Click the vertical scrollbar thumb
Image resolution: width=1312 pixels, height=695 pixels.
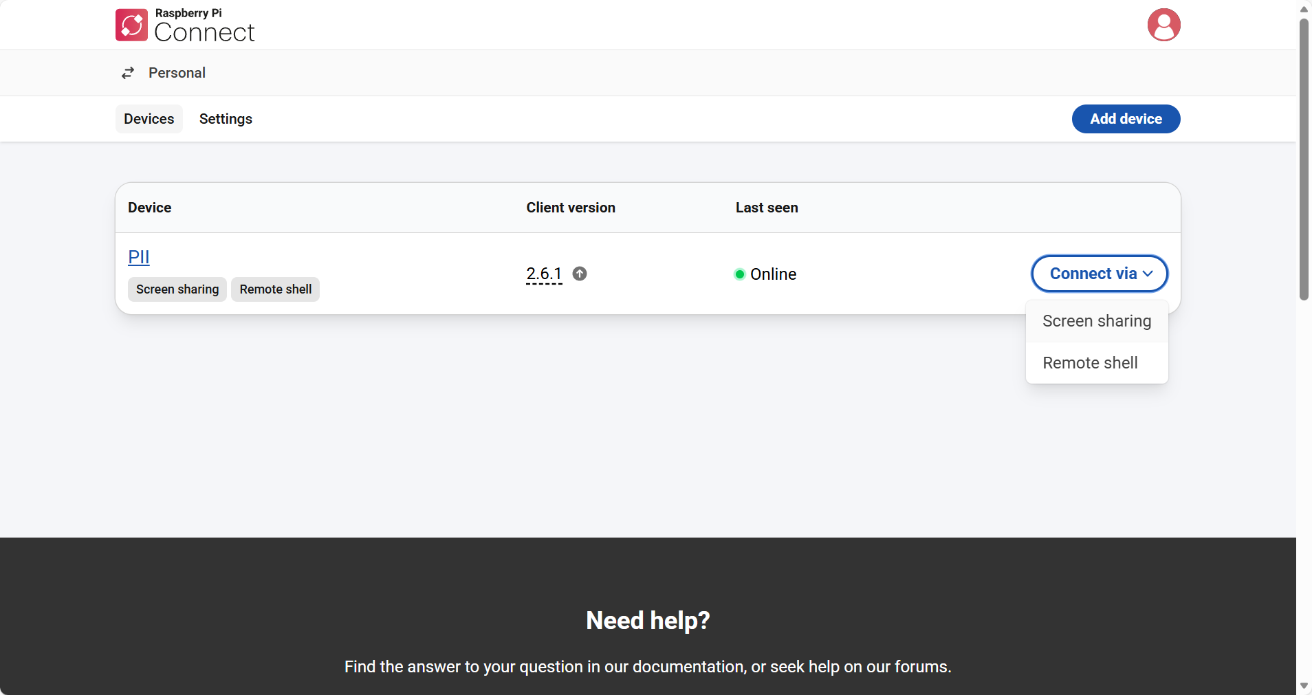point(1304,158)
